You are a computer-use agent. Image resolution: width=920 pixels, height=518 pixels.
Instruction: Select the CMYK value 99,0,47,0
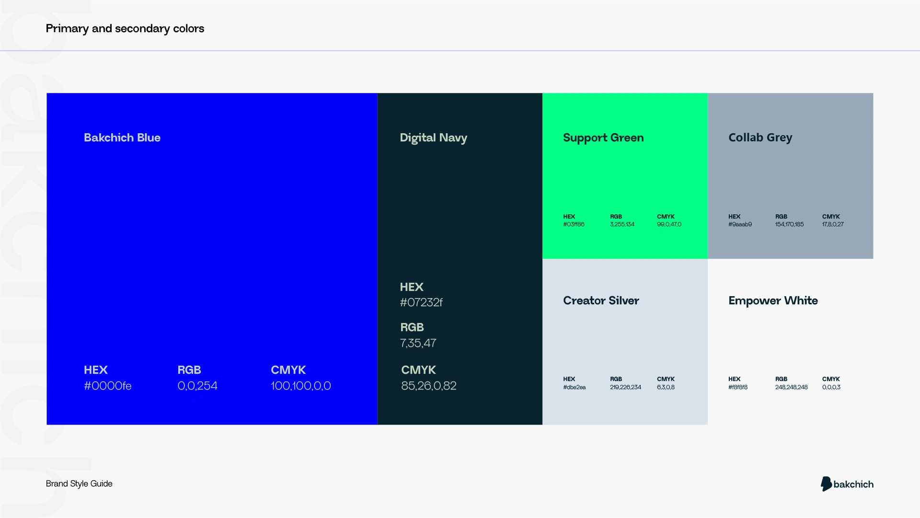coord(669,224)
